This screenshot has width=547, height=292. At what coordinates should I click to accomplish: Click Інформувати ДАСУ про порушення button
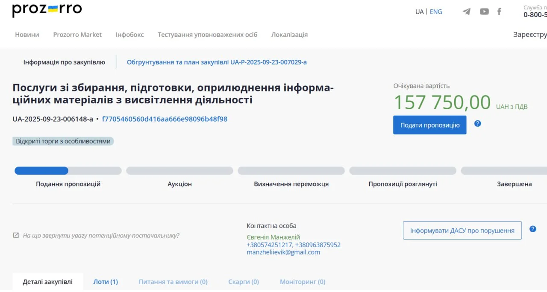[462, 231]
